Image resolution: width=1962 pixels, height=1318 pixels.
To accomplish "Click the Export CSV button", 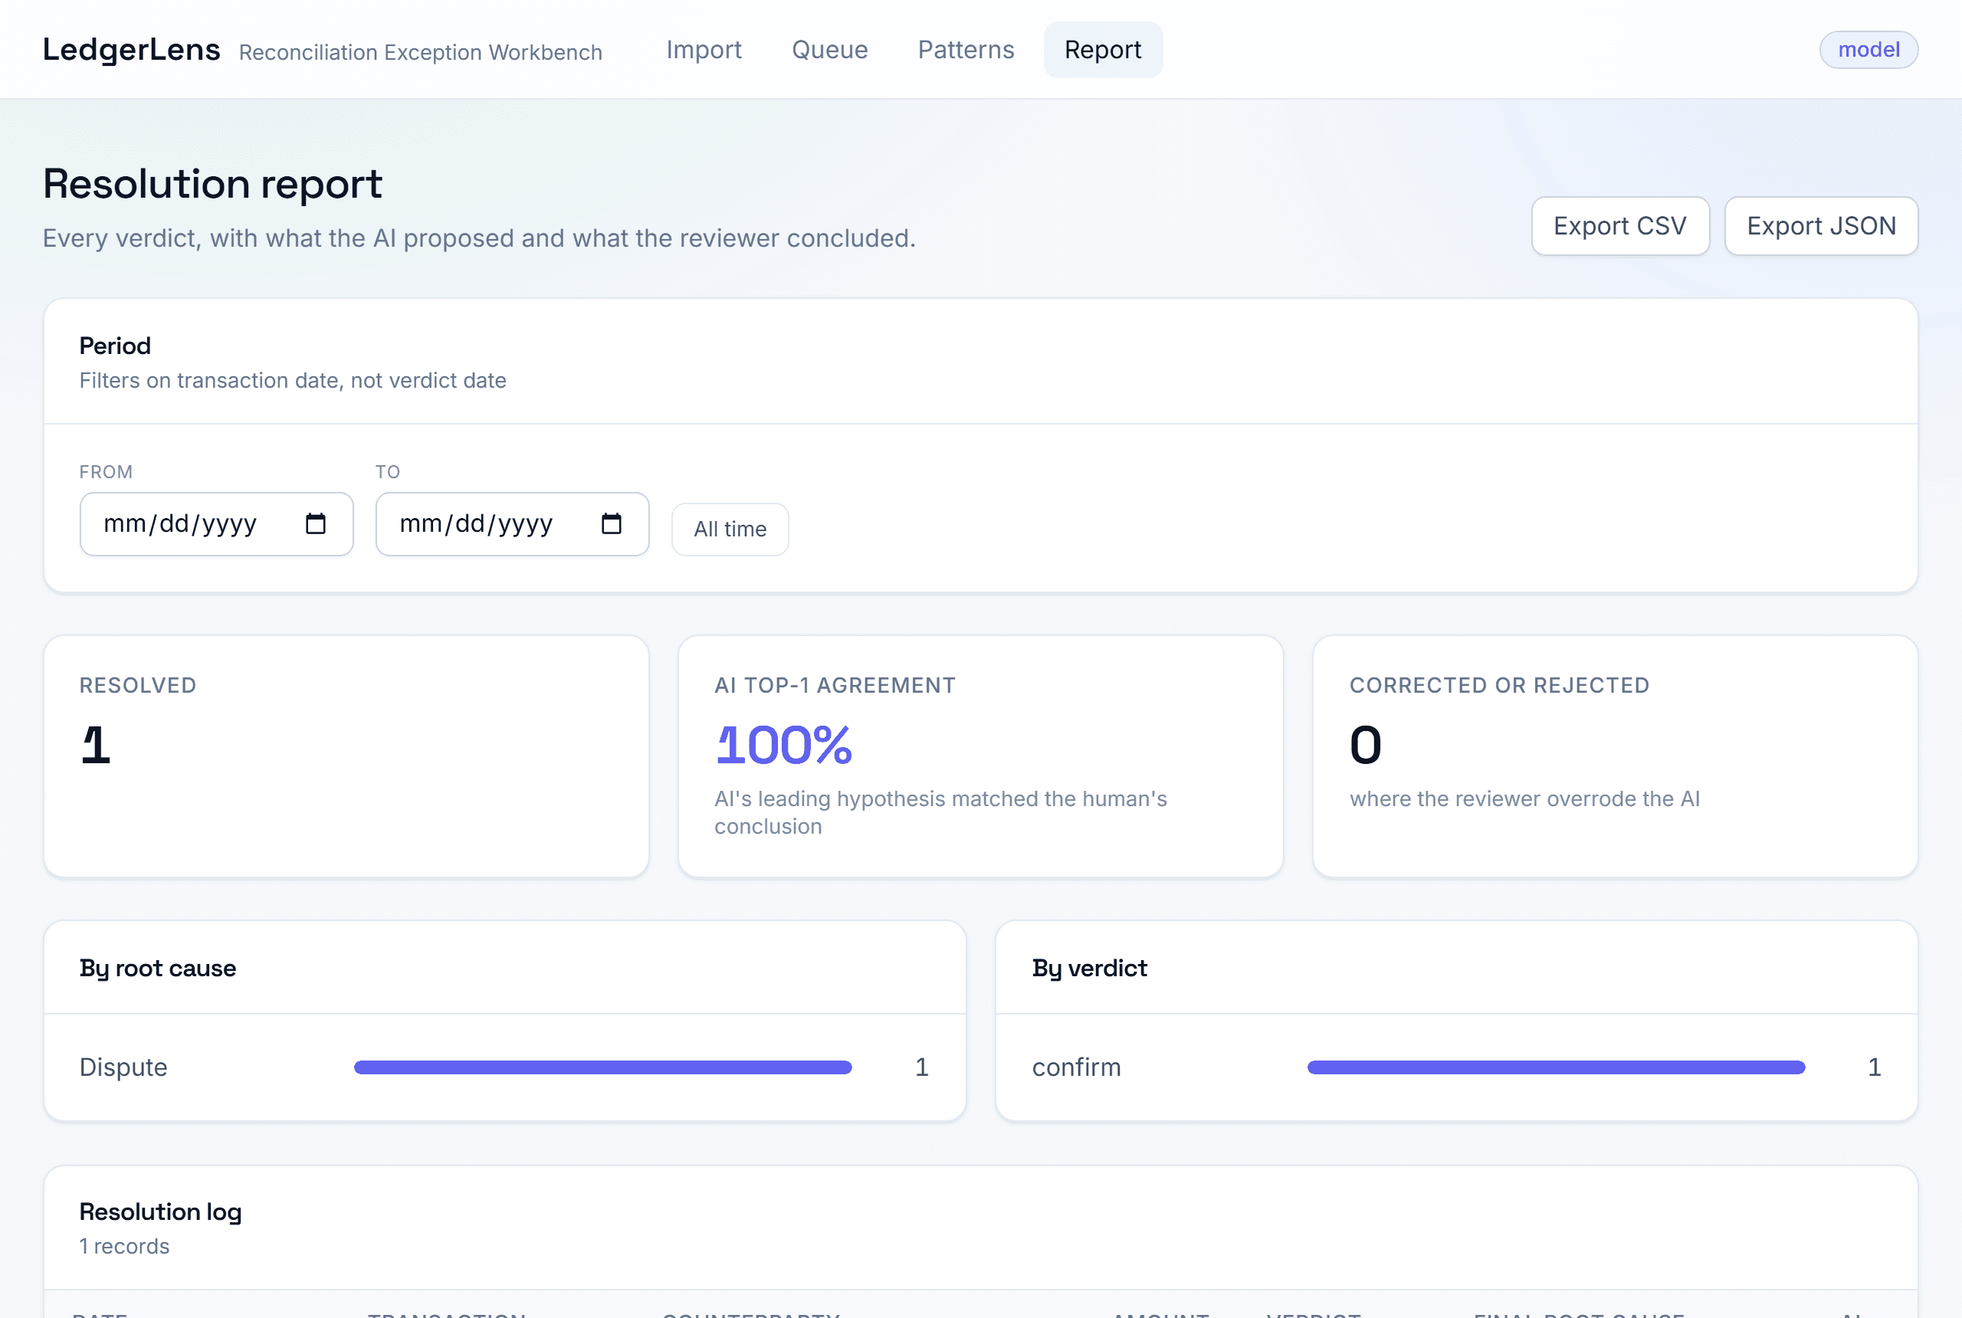I will click(1620, 226).
